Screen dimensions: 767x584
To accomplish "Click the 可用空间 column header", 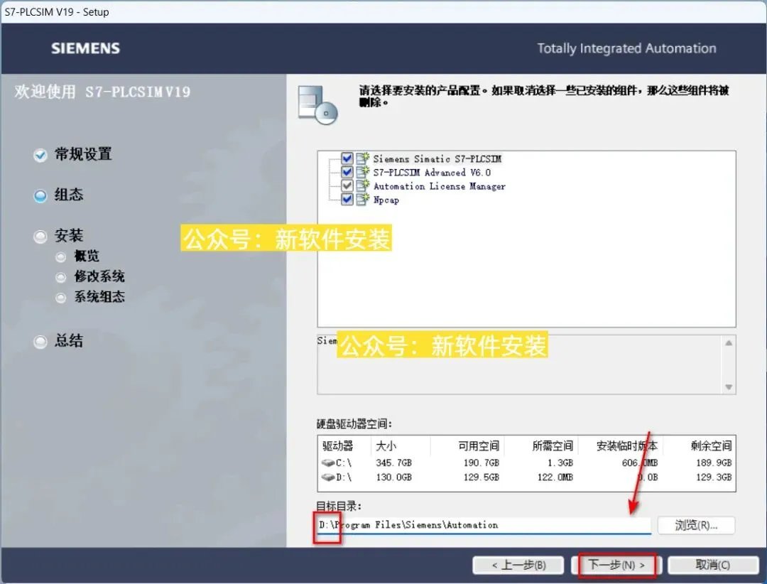I will [x=467, y=445].
